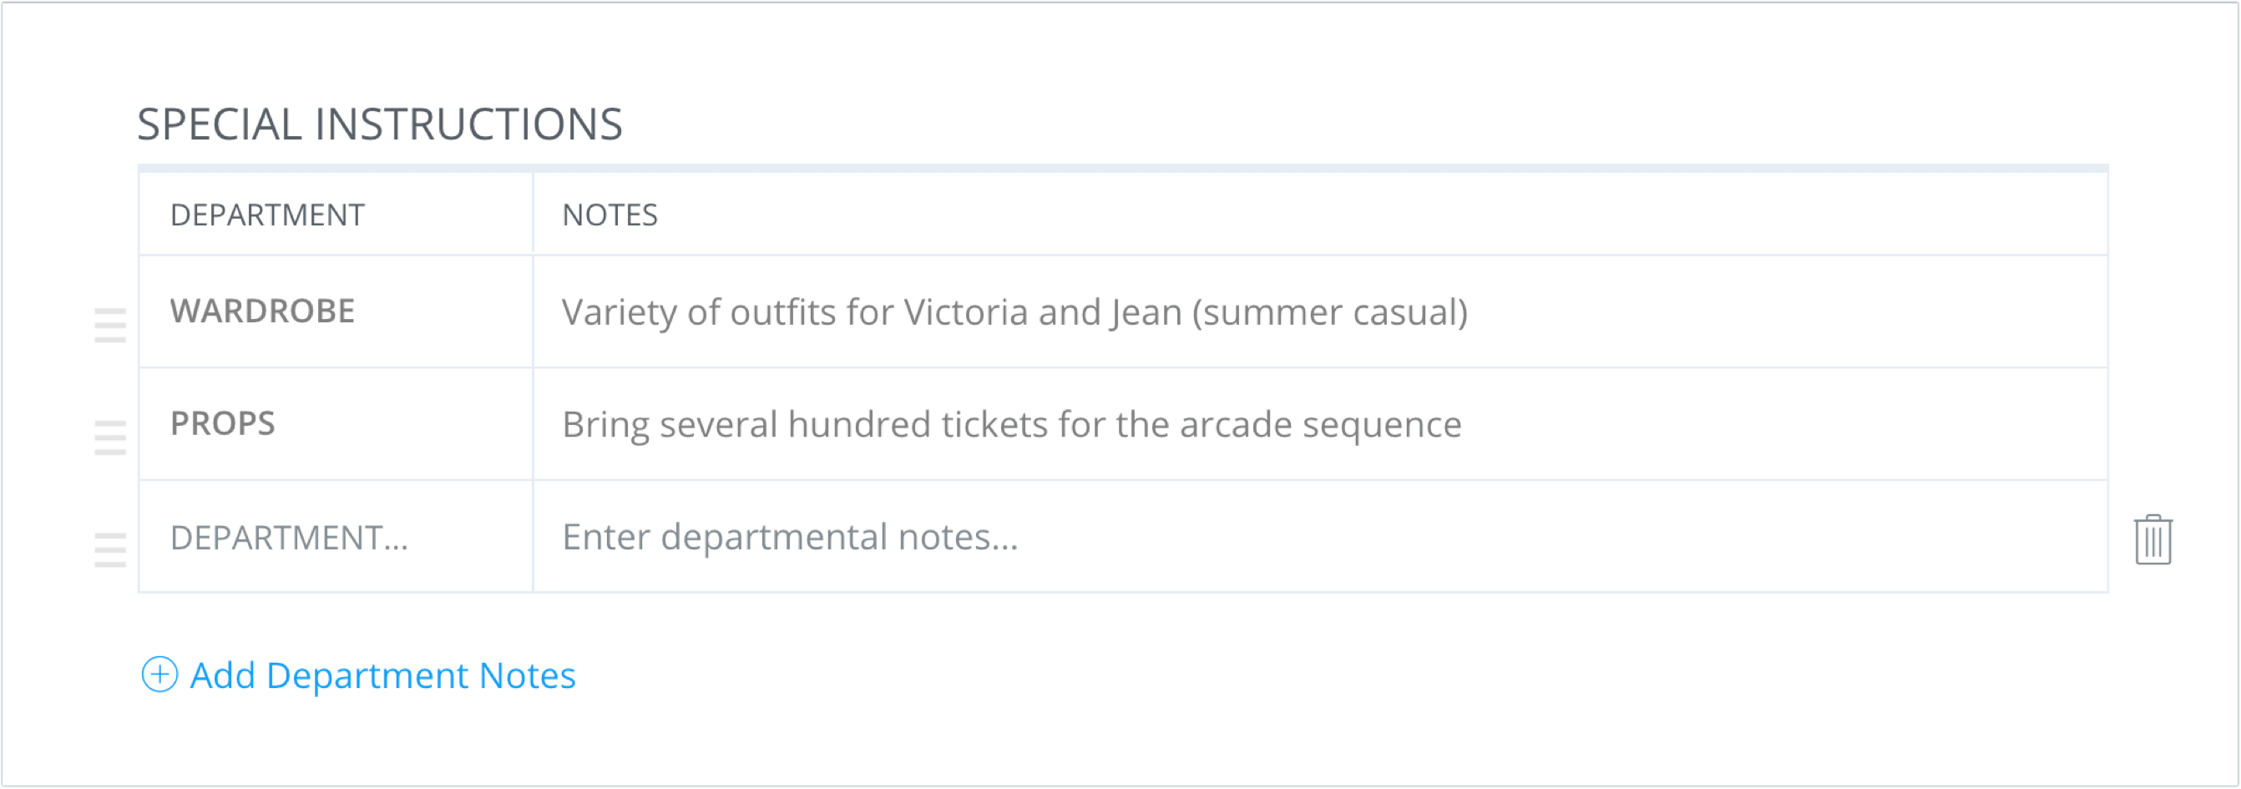
Task: Click into the Props notes about arcade tickets
Action: click(1320, 423)
